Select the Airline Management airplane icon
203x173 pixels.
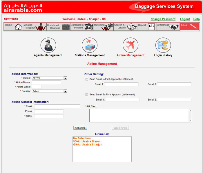[130, 45]
